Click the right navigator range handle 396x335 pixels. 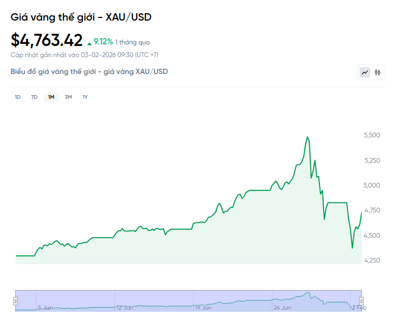tap(362, 301)
